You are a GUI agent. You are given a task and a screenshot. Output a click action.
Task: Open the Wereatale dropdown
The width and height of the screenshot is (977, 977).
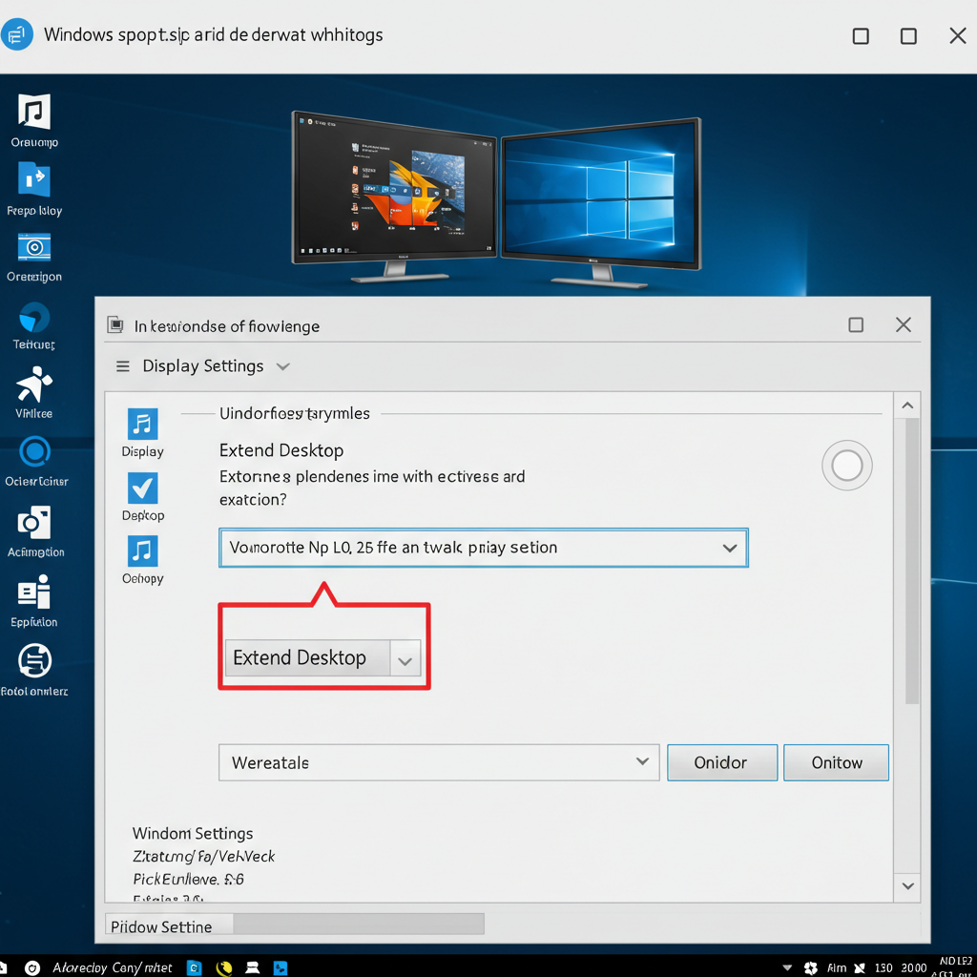[x=439, y=762]
